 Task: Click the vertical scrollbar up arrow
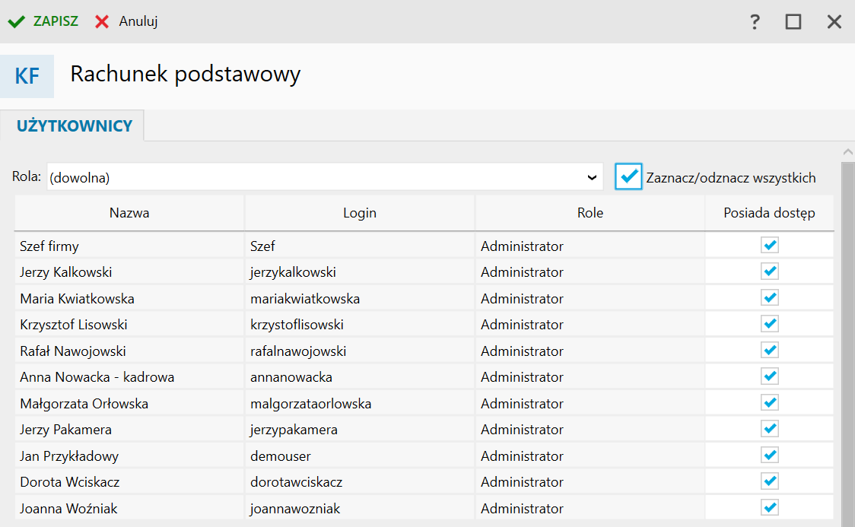(848, 152)
